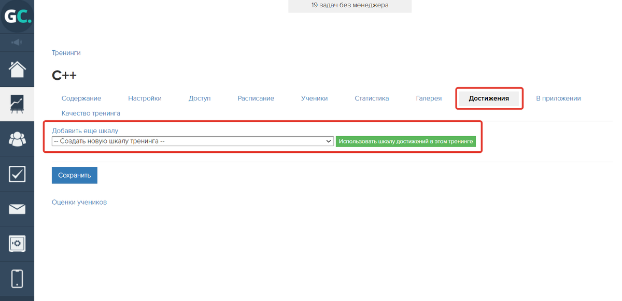Viewport: 622px width, 301px height.
Task: Click the Сохранить button
Action: pos(75,175)
